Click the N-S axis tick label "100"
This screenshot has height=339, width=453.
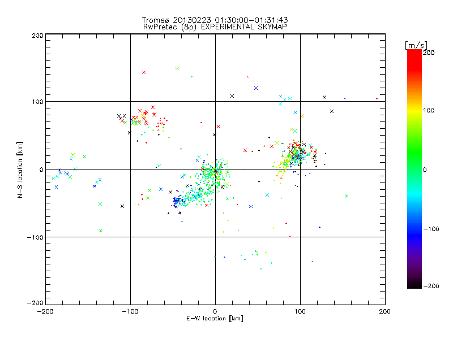(37, 102)
